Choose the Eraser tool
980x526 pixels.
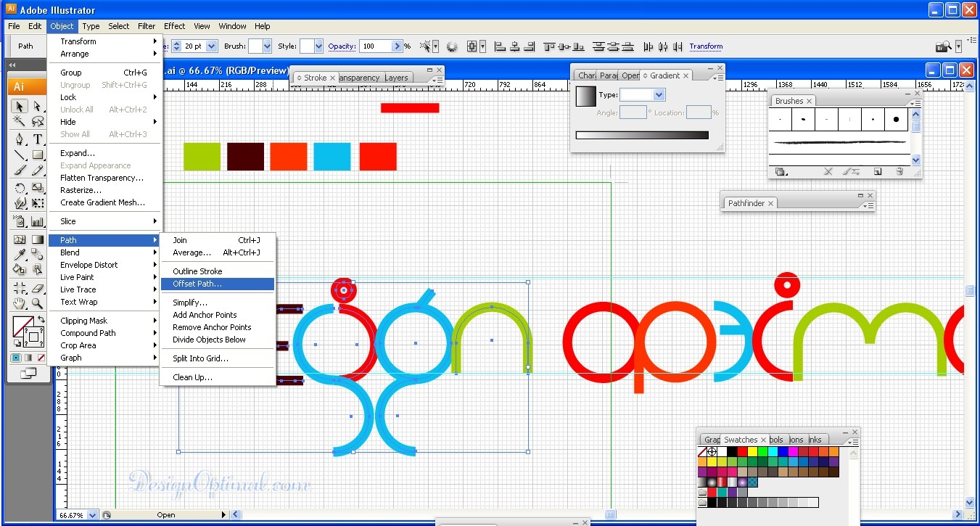[37, 288]
